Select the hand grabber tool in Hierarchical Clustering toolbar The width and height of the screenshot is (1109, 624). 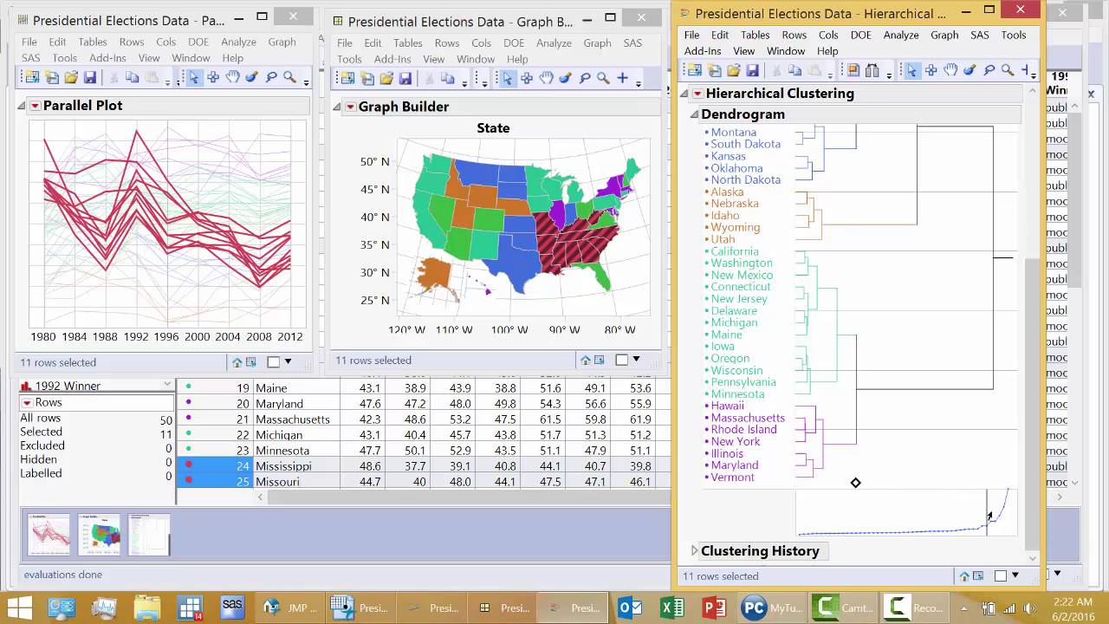(950, 70)
